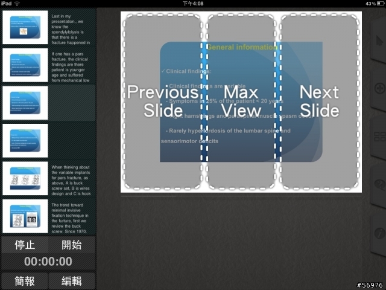Select thumbnail beside 'Last in my presentation' note
386x290 pixels.
pyautogui.click(x=25, y=27)
